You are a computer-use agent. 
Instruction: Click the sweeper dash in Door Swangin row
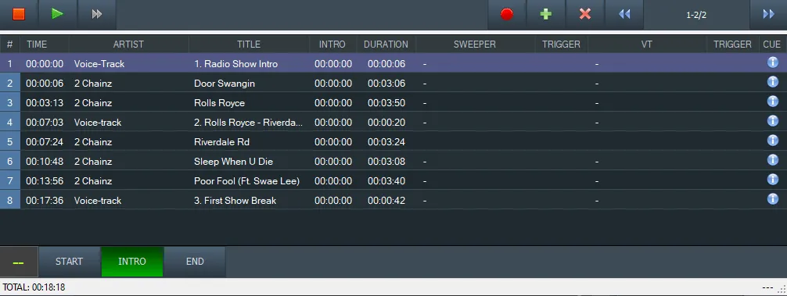pos(425,84)
